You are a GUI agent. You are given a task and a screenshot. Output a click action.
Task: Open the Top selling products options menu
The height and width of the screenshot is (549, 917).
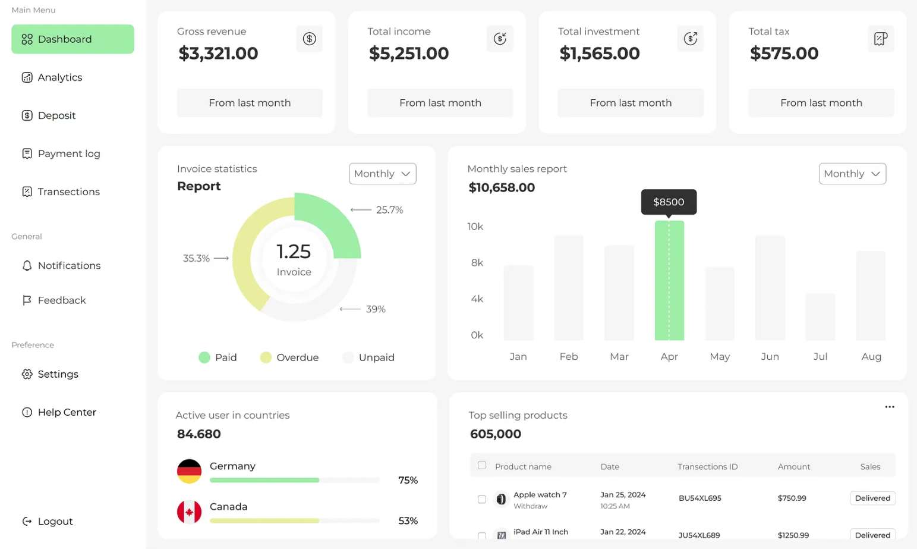click(890, 407)
